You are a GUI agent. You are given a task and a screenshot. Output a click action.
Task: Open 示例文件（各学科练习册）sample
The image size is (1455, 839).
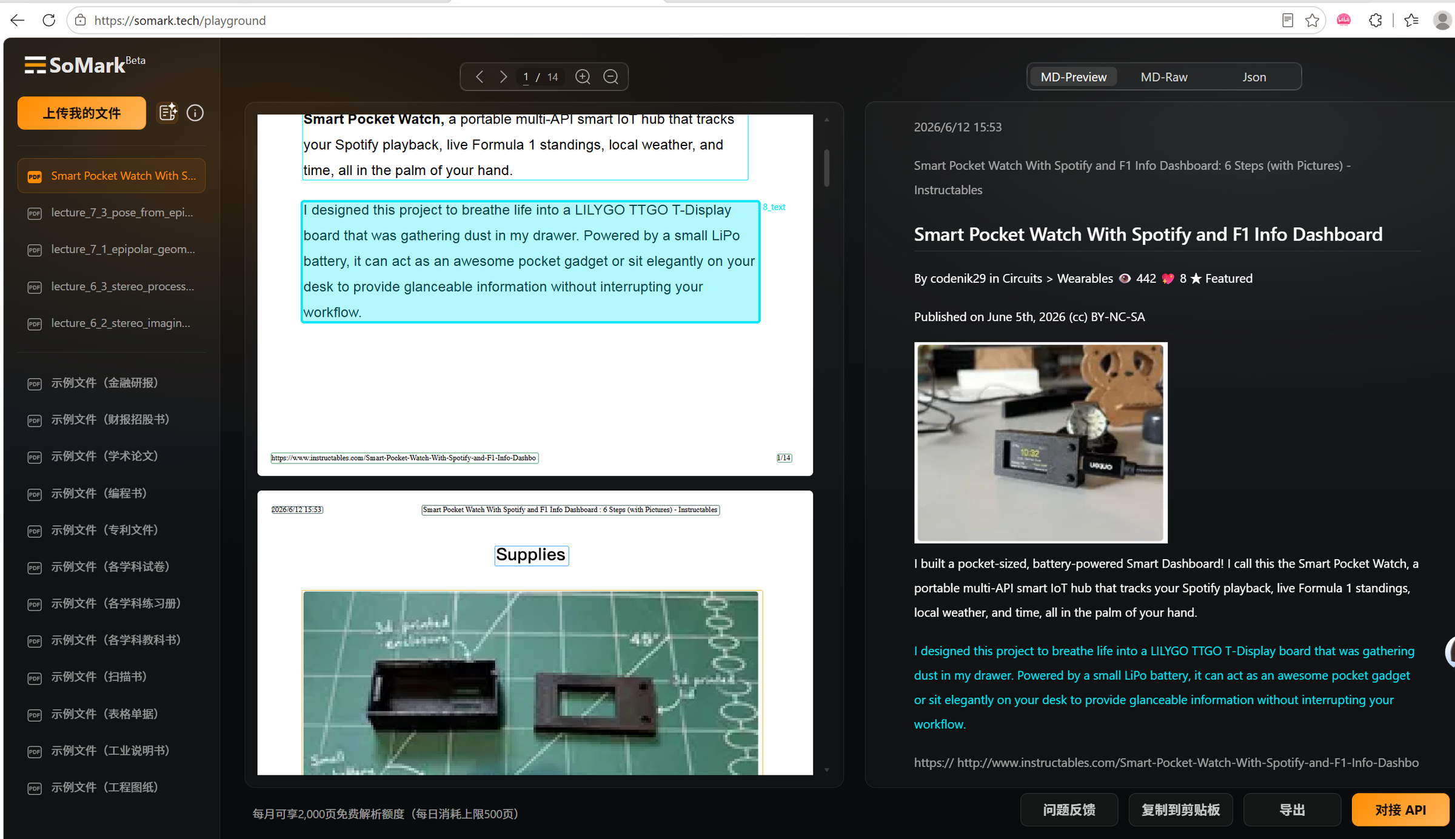pyautogui.click(x=112, y=603)
